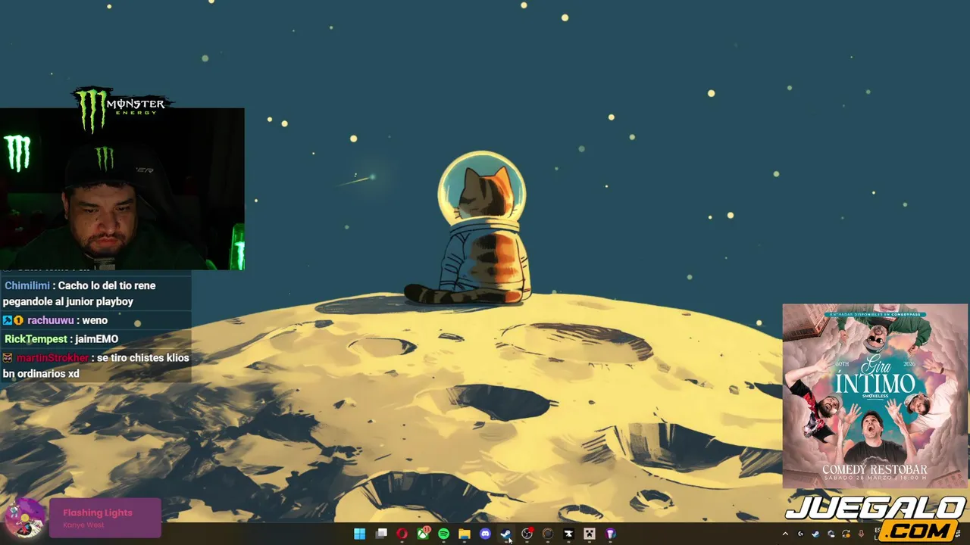The width and height of the screenshot is (970, 545).
Task: Open the dark circular app beside OBS
Action: 548,534
